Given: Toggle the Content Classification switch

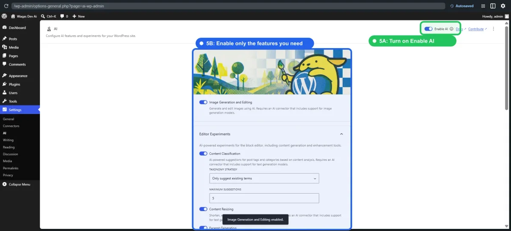Looking at the screenshot, I should click(x=203, y=154).
